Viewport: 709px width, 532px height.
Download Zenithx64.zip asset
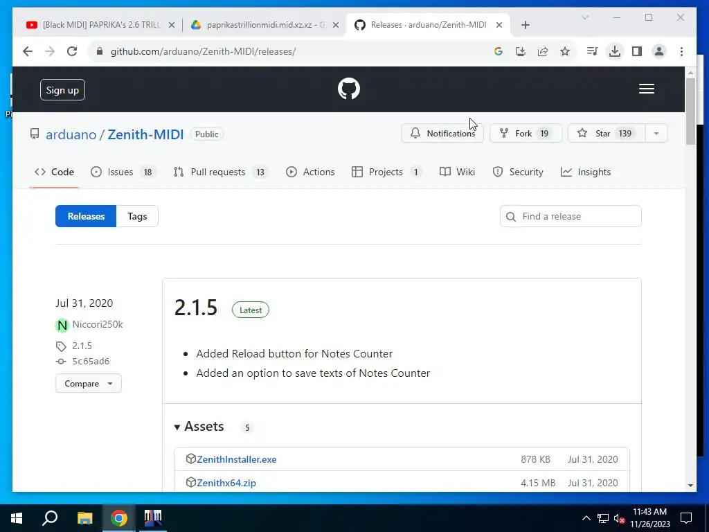(x=226, y=483)
